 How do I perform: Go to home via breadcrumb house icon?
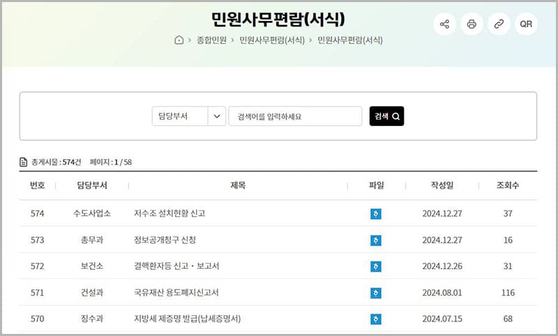tap(179, 40)
